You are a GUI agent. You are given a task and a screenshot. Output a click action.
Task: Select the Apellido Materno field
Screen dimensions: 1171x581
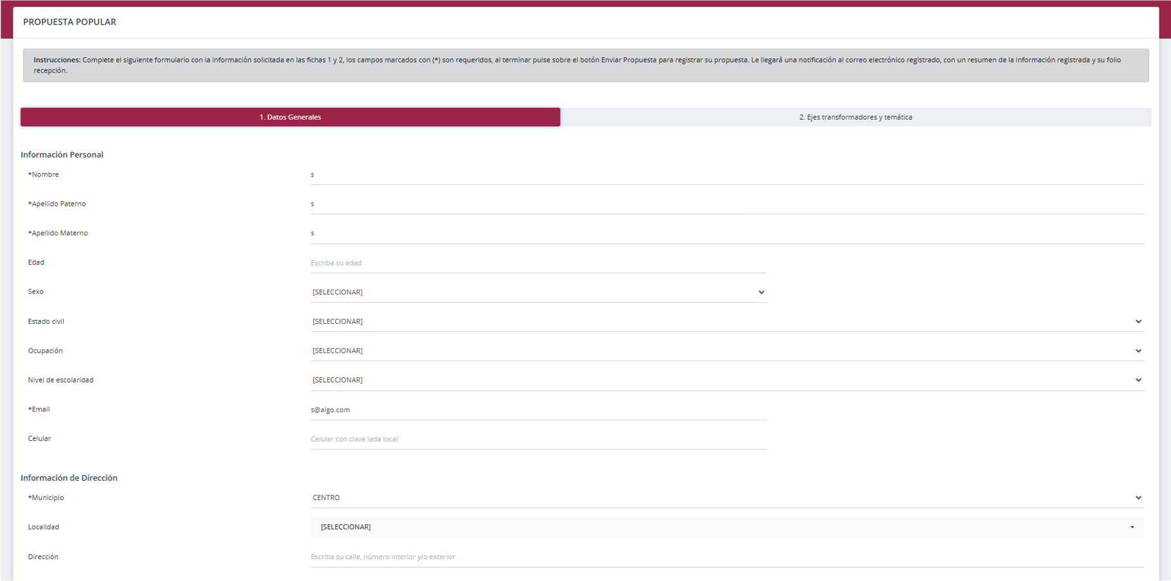click(x=726, y=233)
